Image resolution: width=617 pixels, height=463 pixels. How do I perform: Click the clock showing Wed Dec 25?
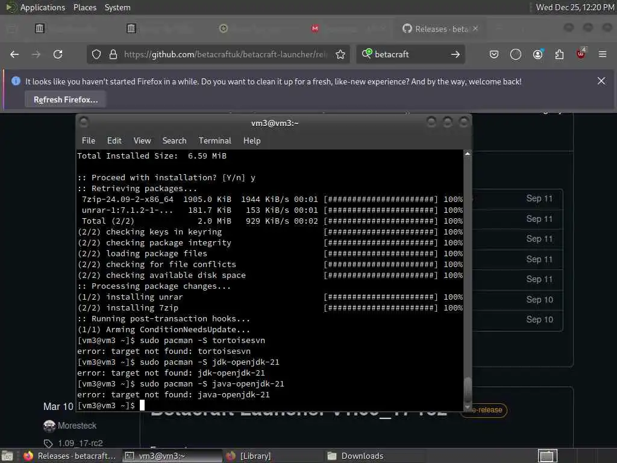click(x=574, y=7)
